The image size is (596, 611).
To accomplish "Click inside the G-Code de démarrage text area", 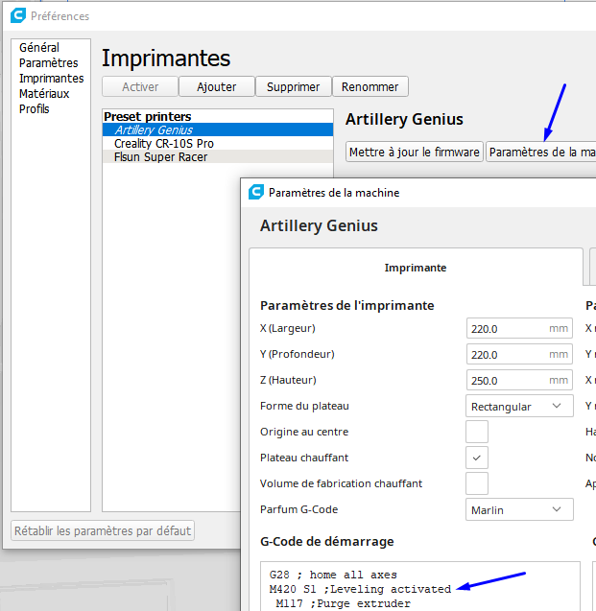I will [420, 586].
